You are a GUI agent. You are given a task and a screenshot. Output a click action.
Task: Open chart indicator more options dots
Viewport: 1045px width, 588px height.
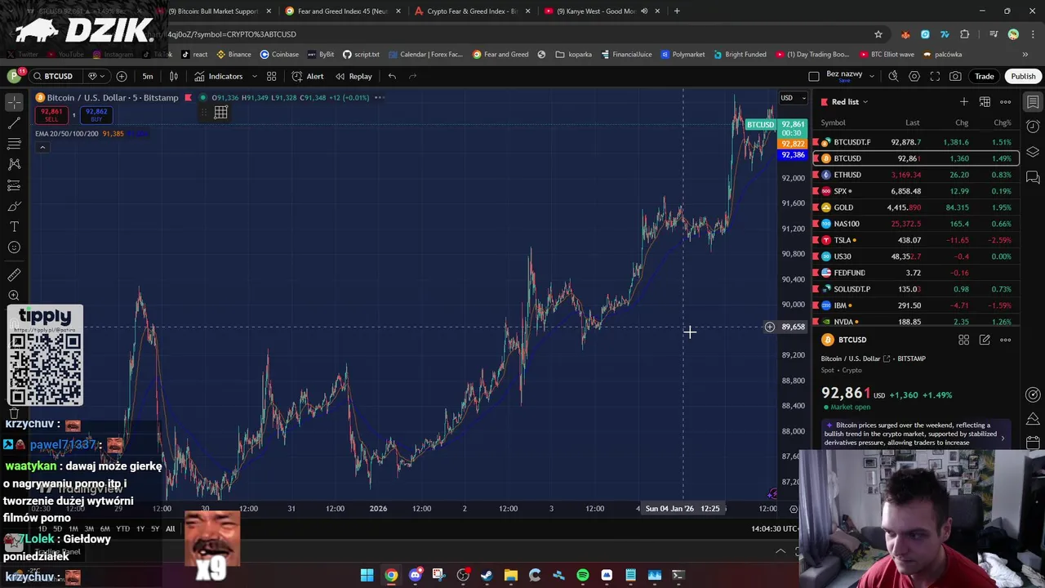378,97
